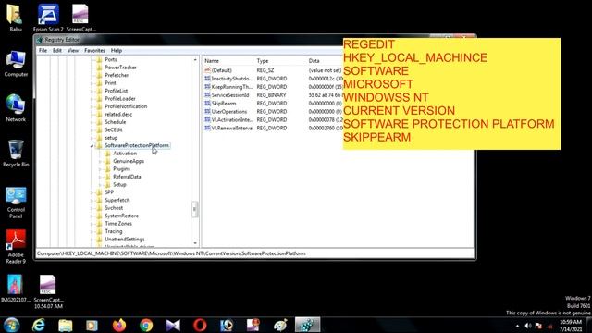Viewport: 592px width, 333px height.
Task: Click the taskbar clock showing 10:59 AM
Action: (x=571, y=326)
